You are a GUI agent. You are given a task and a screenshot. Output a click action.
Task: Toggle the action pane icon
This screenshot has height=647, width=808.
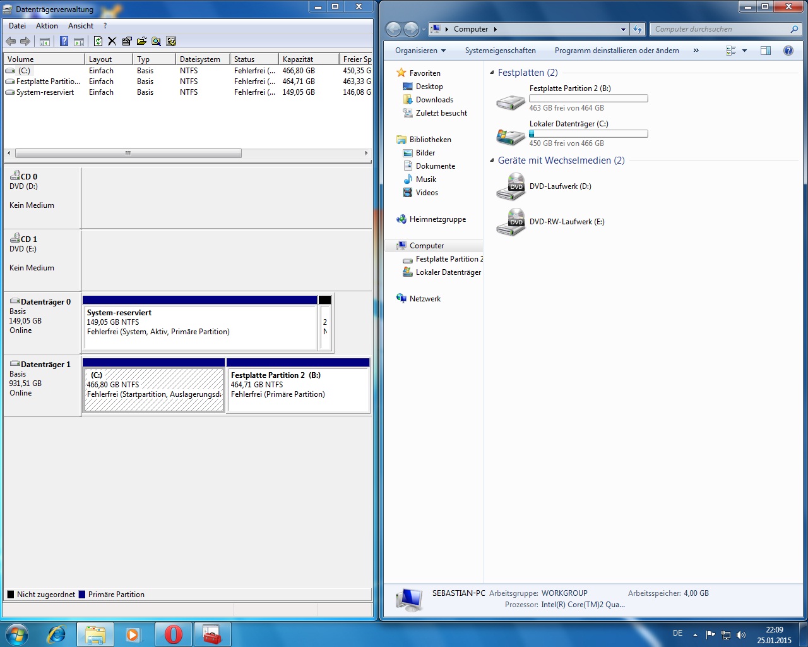79,42
